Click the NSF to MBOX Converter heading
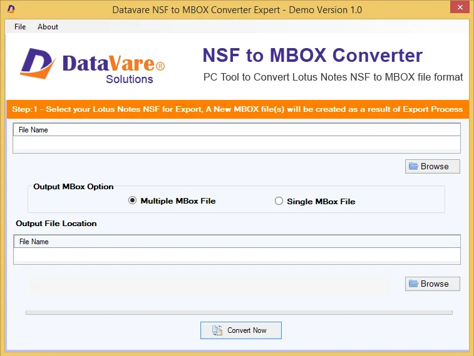474x356 pixels. (x=312, y=55)
